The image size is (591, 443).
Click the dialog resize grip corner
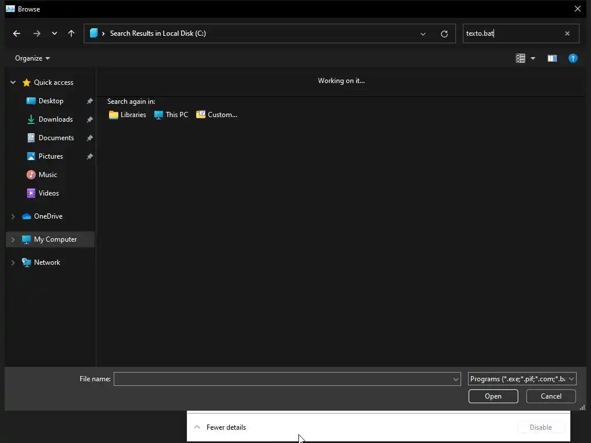tap(582, 407)
